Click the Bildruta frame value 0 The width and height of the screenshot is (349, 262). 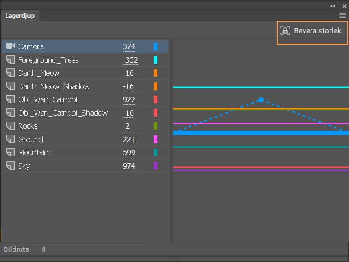44,249
